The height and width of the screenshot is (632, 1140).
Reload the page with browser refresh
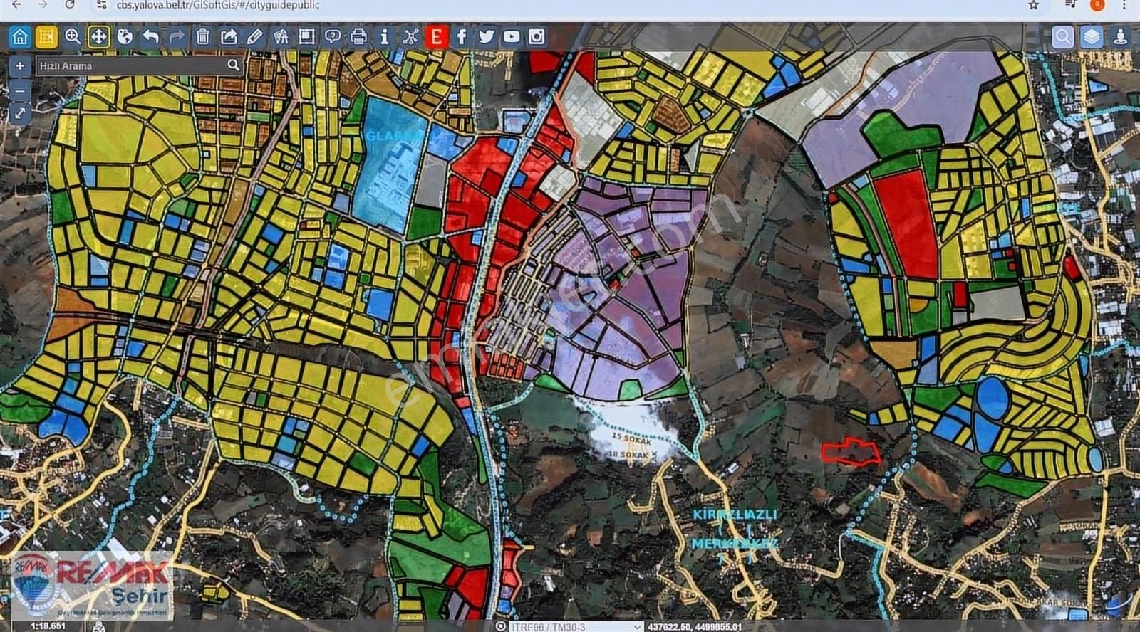pyautogui.click(x=69, y=4)
